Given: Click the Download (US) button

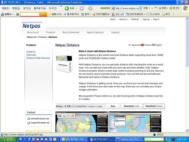Looking at the screenshot, I should pos(132,106).
